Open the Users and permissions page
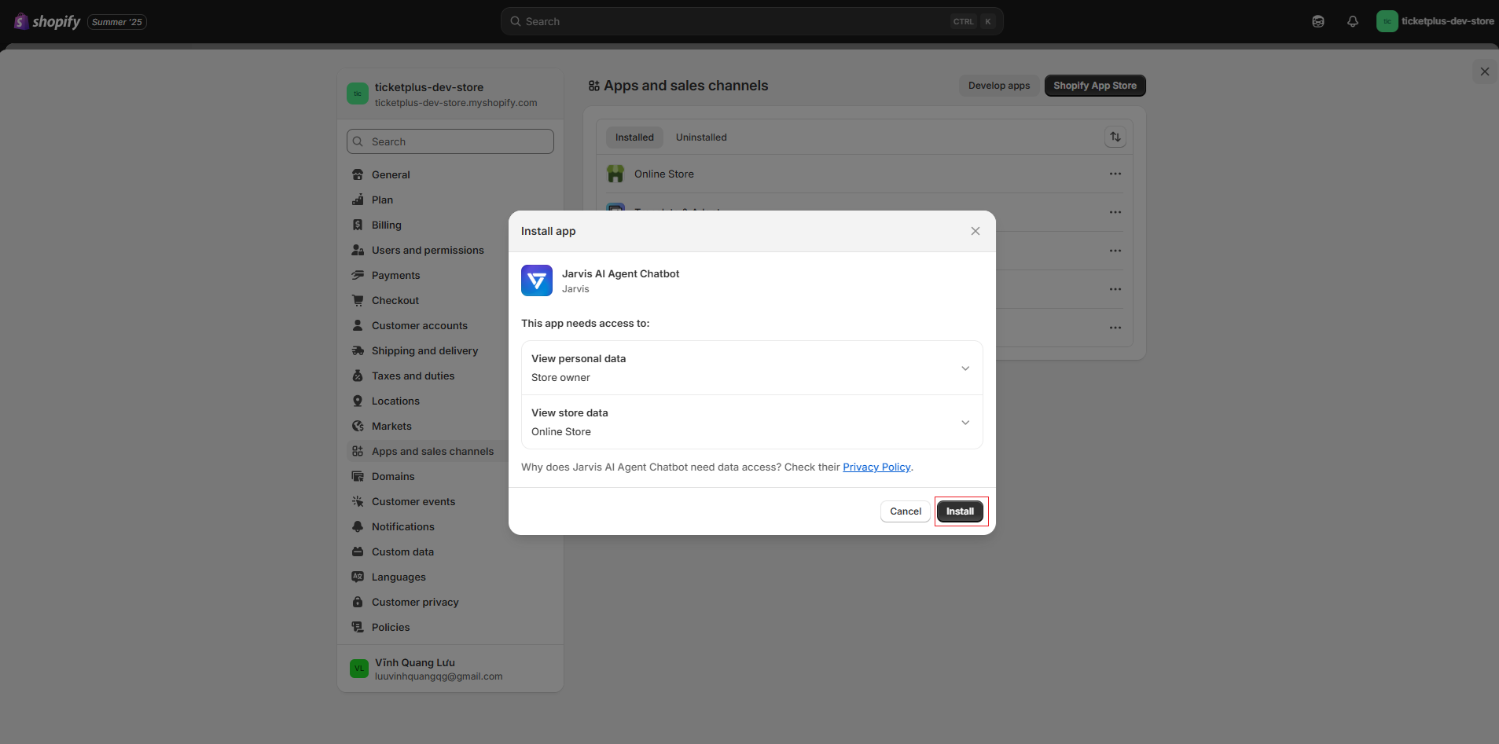1499x744 pixels. coord(428,250)
